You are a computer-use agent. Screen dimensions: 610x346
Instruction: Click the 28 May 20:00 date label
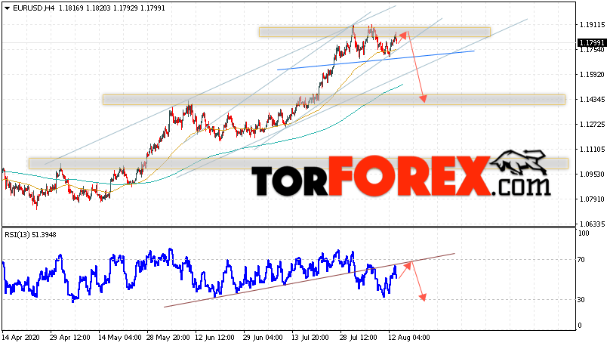168,338
